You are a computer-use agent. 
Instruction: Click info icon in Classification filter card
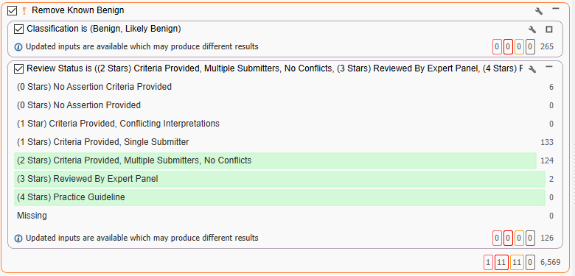tap(18, 47)
